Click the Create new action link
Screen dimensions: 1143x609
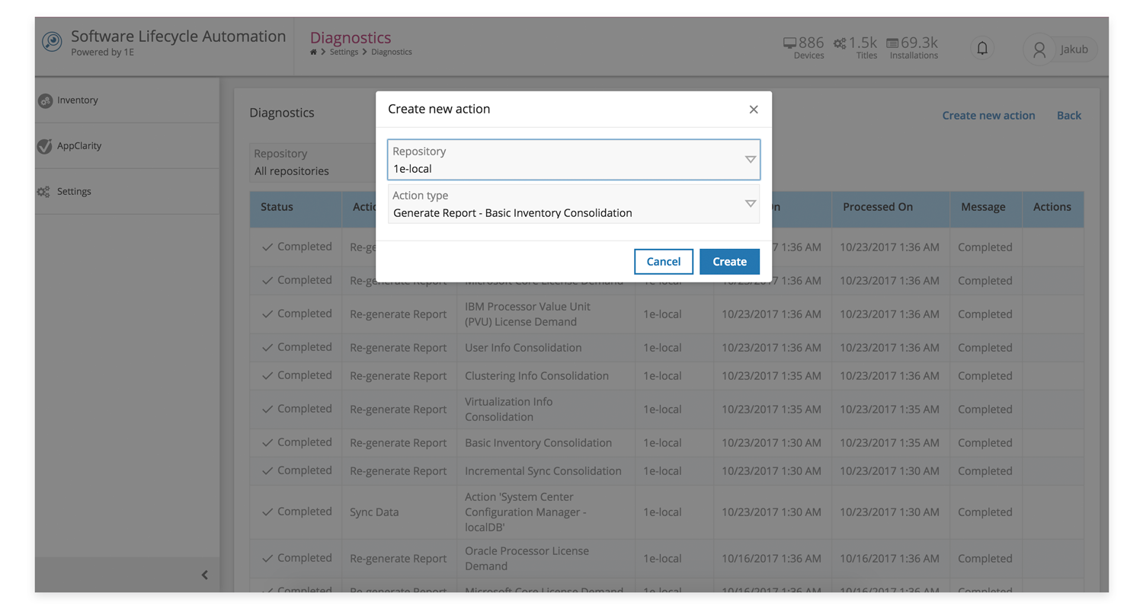[988, 116]
